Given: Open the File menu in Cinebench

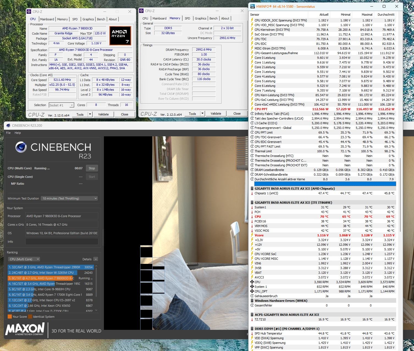Looking at the screenshot, I should (8, 133).
